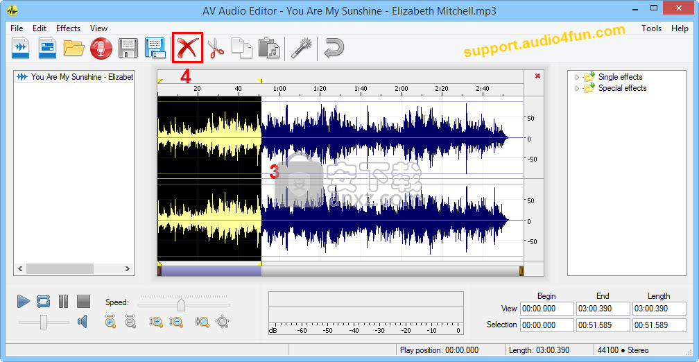Open the Tools menu
The width and height of the screenshot is (699, 362).
pos(651,28)
